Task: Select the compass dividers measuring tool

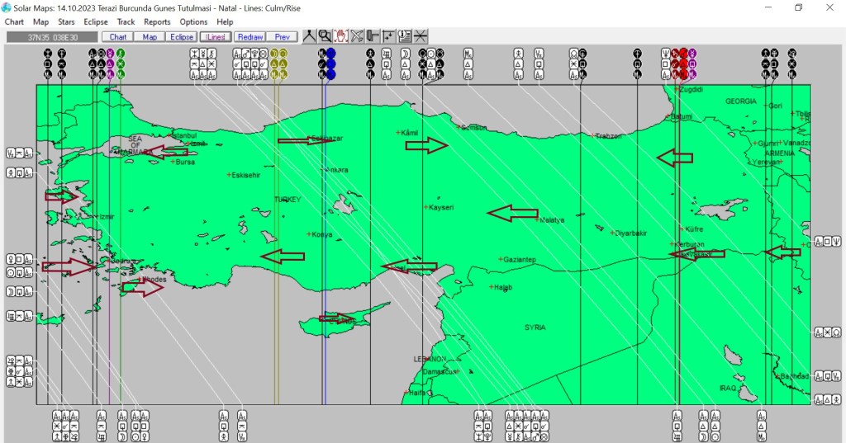Action: (x=309, y=36)
